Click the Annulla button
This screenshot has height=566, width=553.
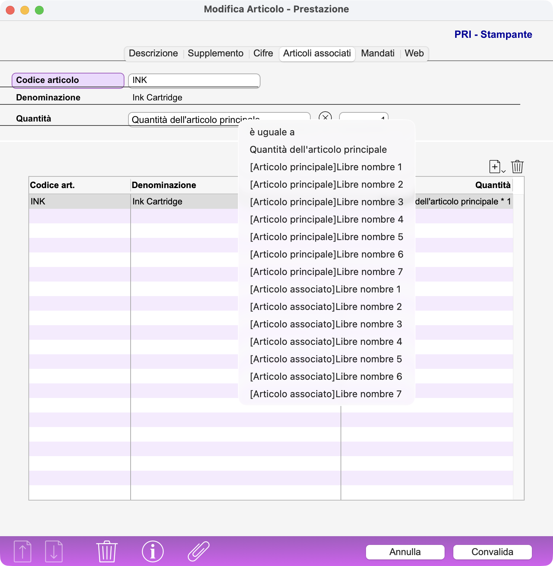click(405, 552)
